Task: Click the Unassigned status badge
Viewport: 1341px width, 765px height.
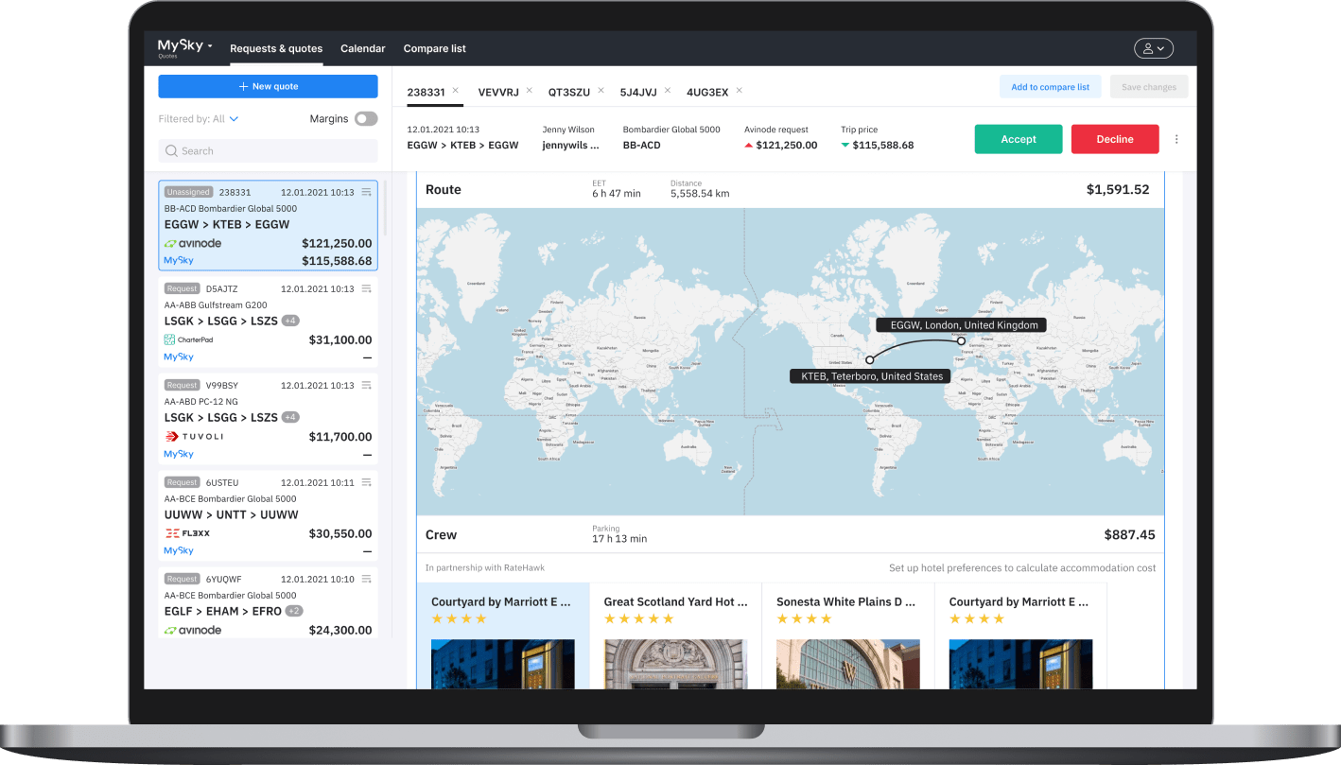Action: 189,192
